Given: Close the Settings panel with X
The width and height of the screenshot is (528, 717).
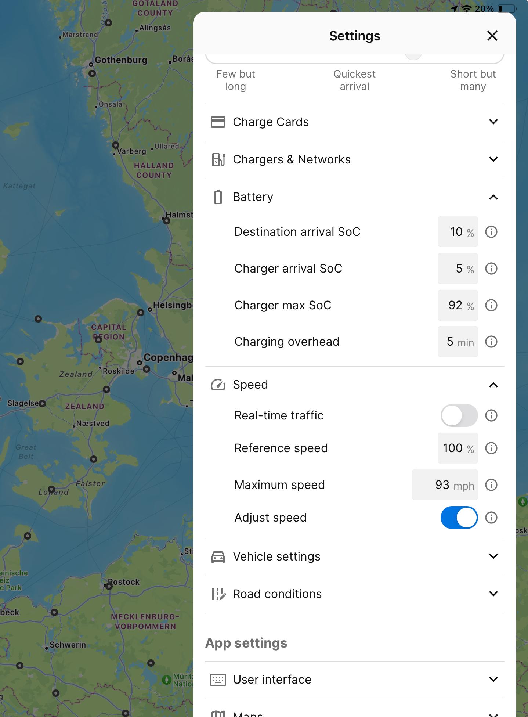Looking at the screenshot, I should [x=492, y=36].
